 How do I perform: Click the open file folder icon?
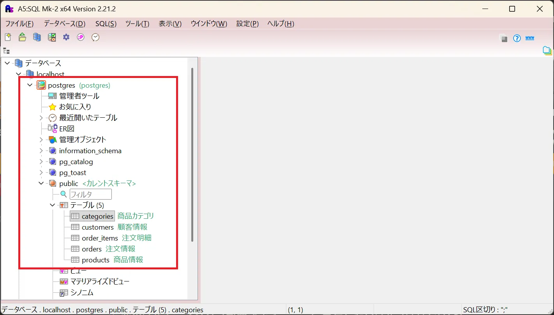22,37
